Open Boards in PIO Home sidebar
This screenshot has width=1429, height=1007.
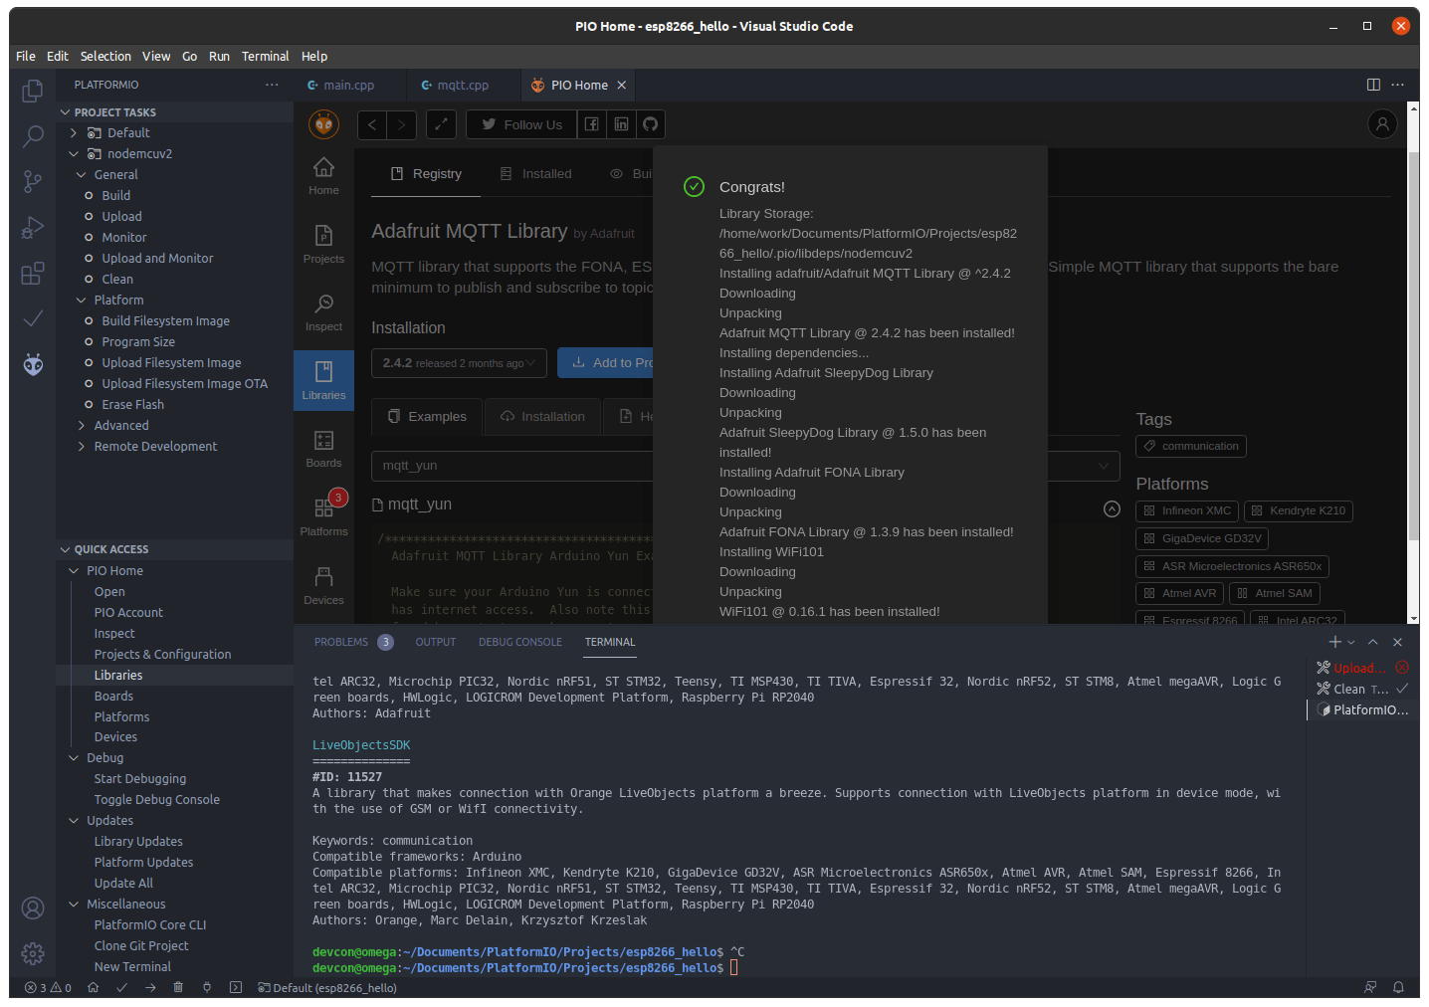point(323,449)
